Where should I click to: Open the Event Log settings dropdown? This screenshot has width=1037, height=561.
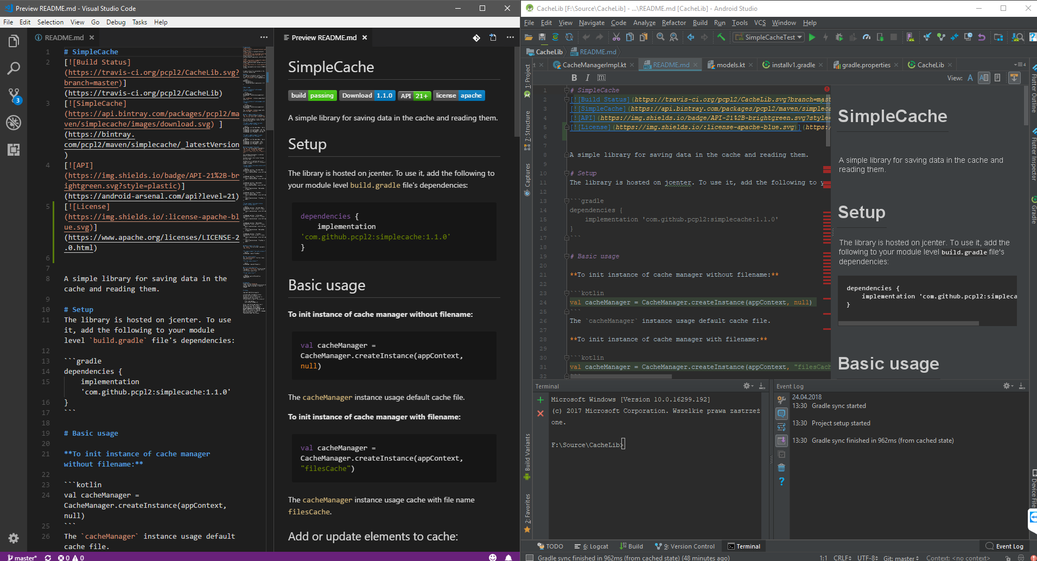(x=1006, y=386)
